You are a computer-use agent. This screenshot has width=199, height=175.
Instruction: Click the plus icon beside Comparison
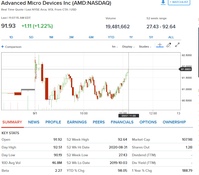click(3, 47)
